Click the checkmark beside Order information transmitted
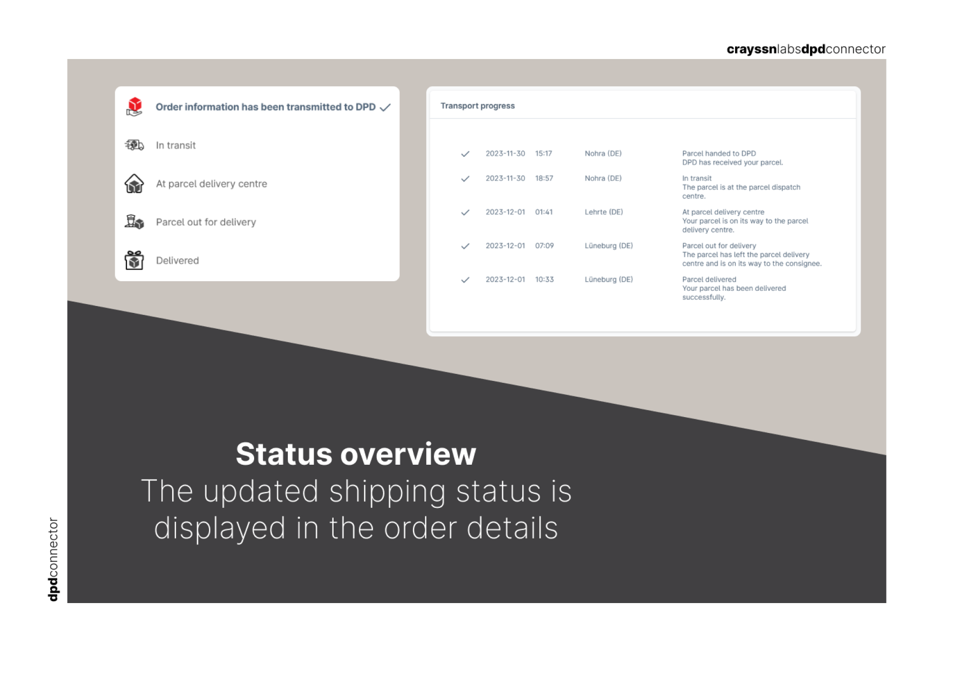The height and width of the screenshot is (673, 953). (x=385, y=107)
